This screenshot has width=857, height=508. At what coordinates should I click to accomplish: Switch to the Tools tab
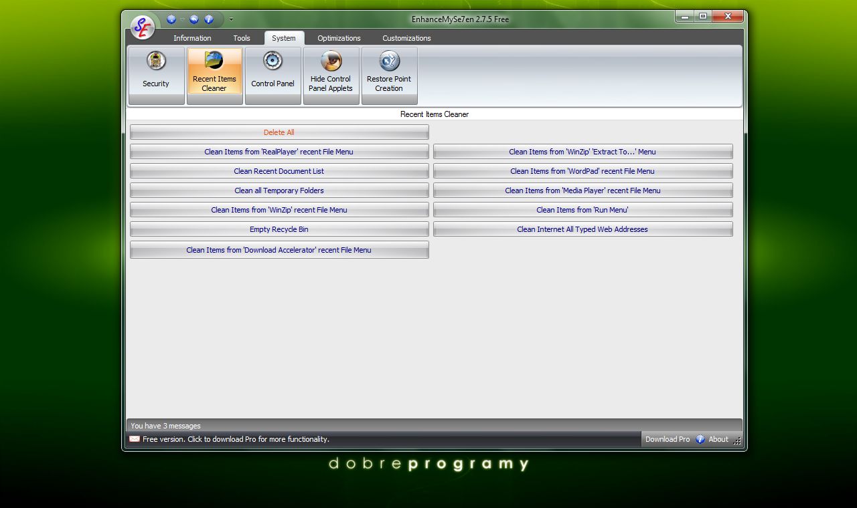[242, 38]
